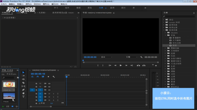
Task: Solo audio track A2
Action: click(x=54, y=97)
